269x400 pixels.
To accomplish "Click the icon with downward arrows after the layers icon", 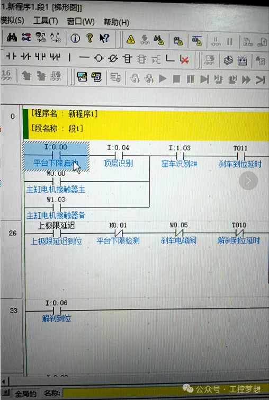I will pyautogui.click(x=242, y=61).
